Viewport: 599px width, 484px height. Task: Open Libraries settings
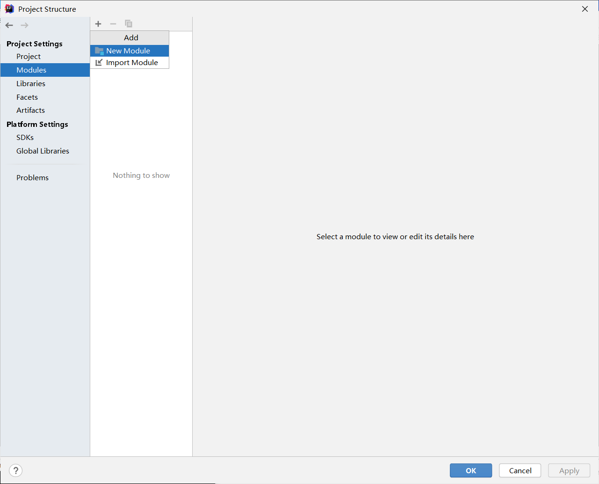coord(45,84)
